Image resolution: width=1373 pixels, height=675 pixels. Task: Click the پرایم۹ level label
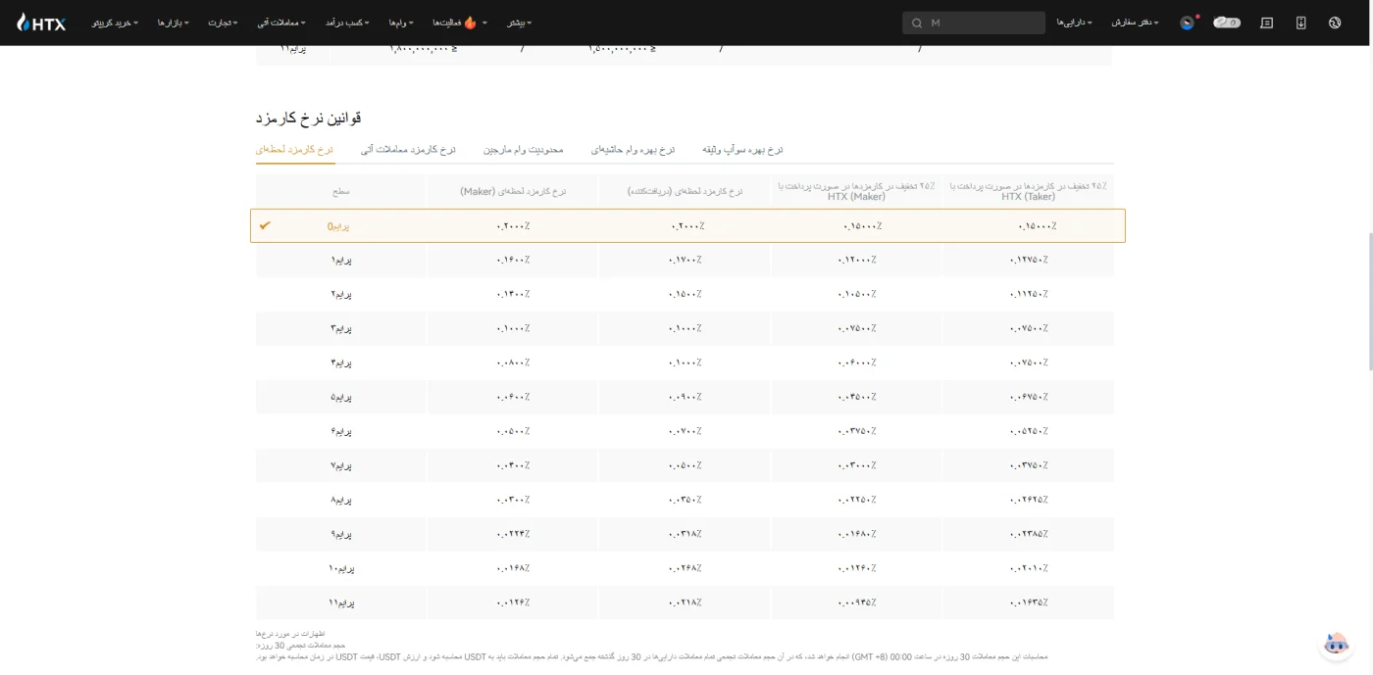[340, 534]
